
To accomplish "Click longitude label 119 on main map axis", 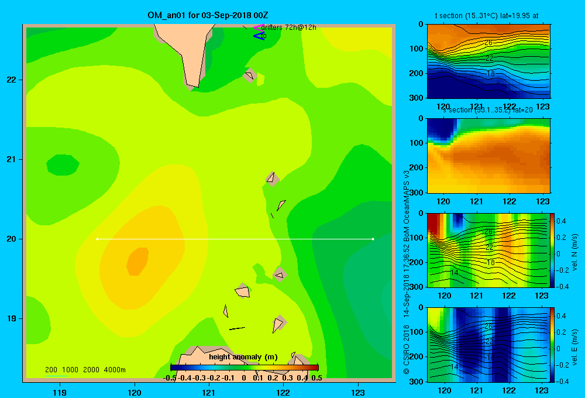I will 60,393.
